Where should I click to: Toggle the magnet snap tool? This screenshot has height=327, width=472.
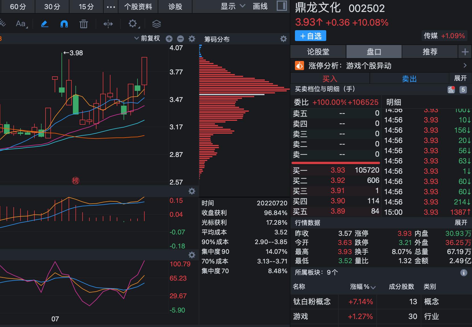[x=64, y=24]
